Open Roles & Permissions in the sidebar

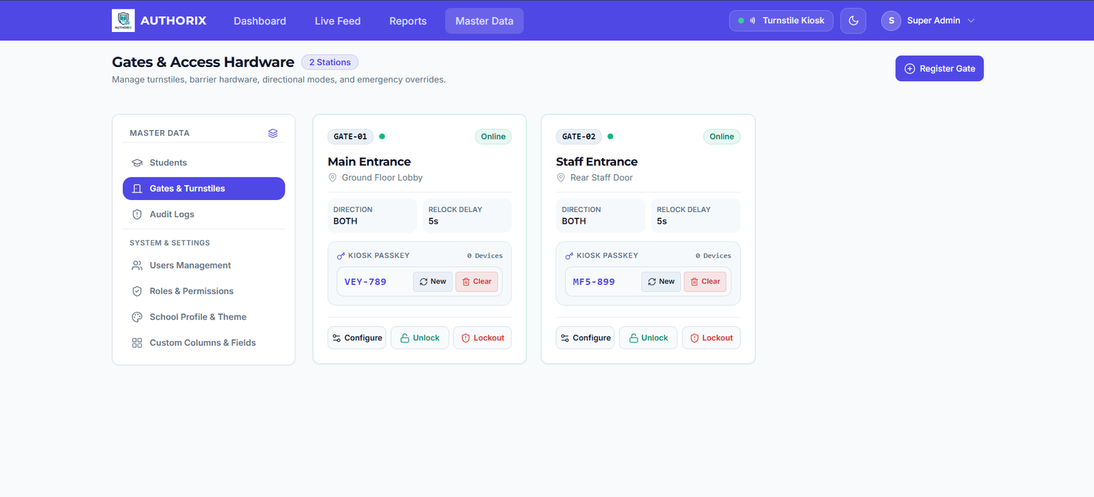point(204,291)
